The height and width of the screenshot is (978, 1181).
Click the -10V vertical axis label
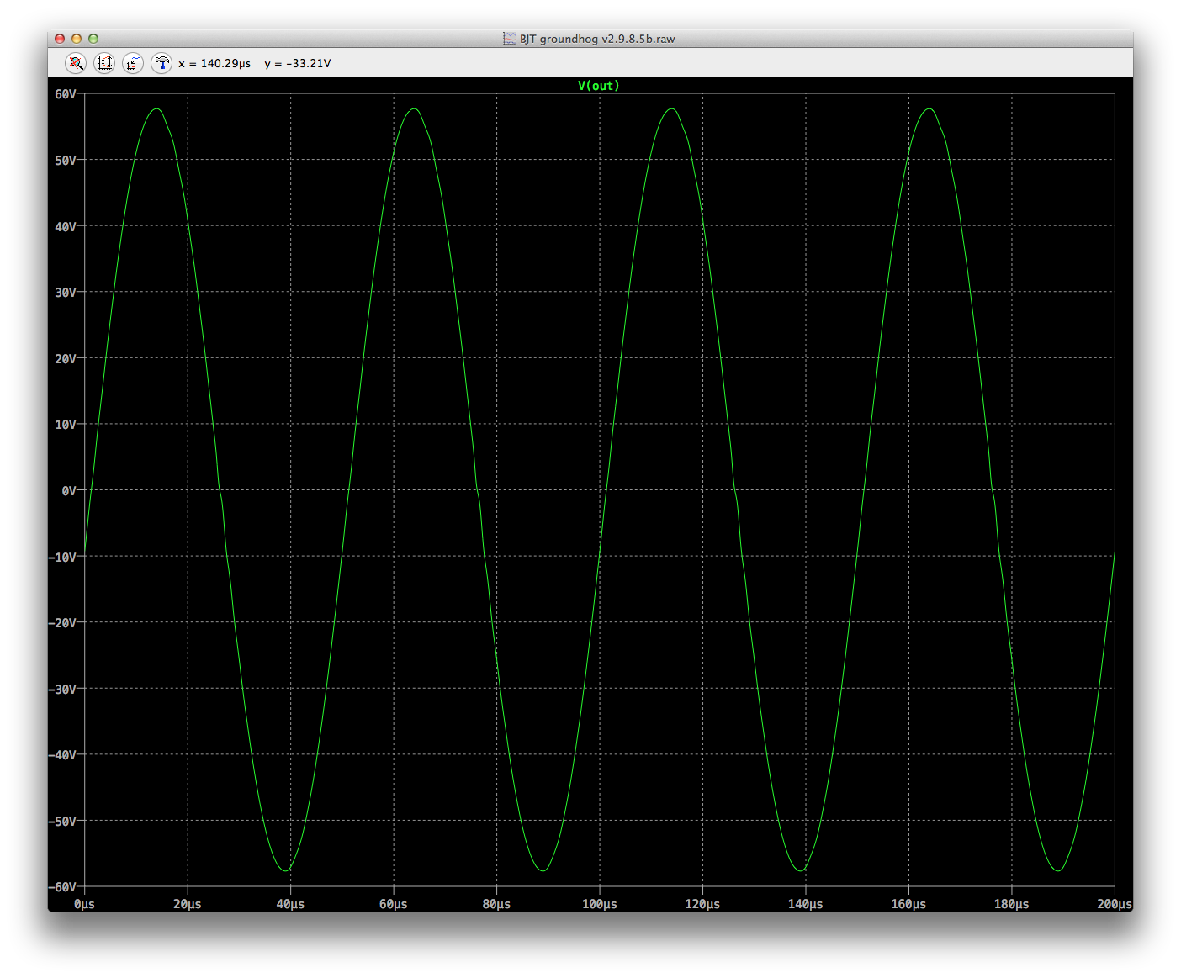[63, 557]
